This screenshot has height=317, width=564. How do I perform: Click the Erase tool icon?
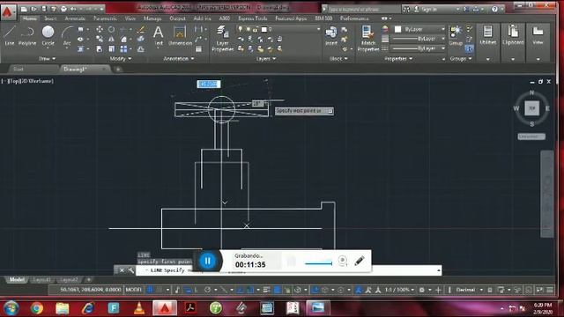click(141, 29)
